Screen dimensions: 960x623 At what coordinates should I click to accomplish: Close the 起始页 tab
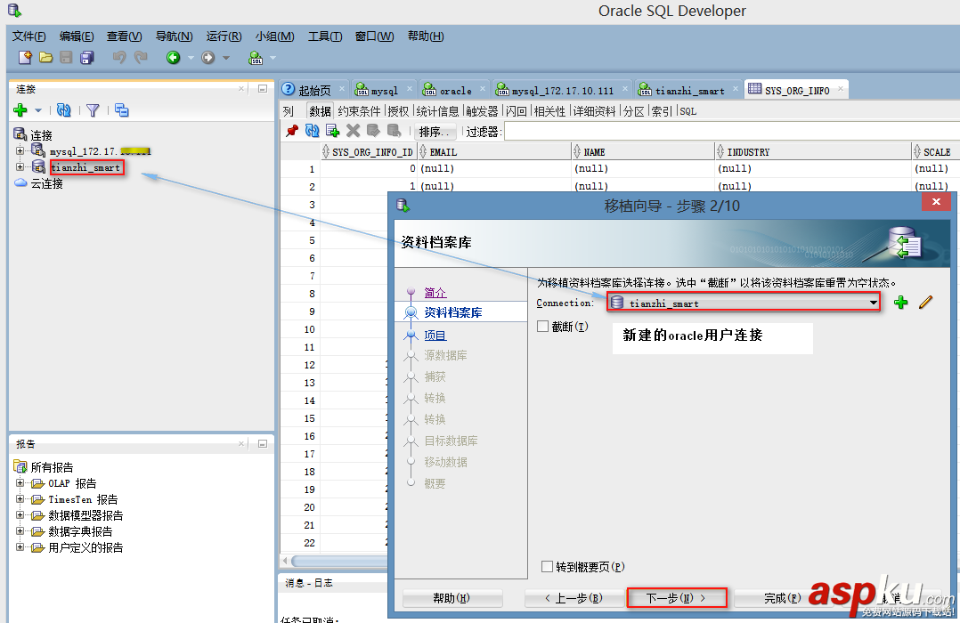click(x=342, y=89)
